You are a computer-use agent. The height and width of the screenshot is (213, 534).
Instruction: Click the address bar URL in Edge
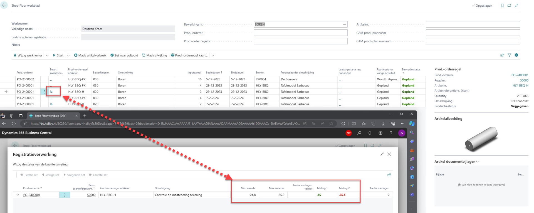[165, 123]
